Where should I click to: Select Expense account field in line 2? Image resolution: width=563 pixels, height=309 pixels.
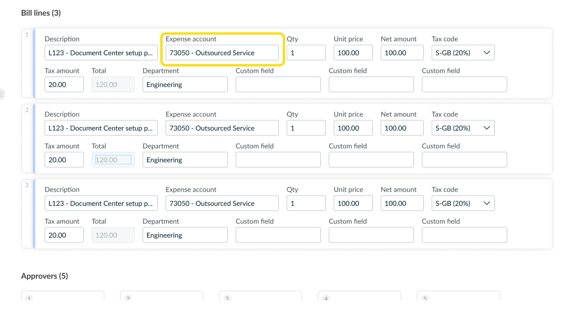point(222,128)
